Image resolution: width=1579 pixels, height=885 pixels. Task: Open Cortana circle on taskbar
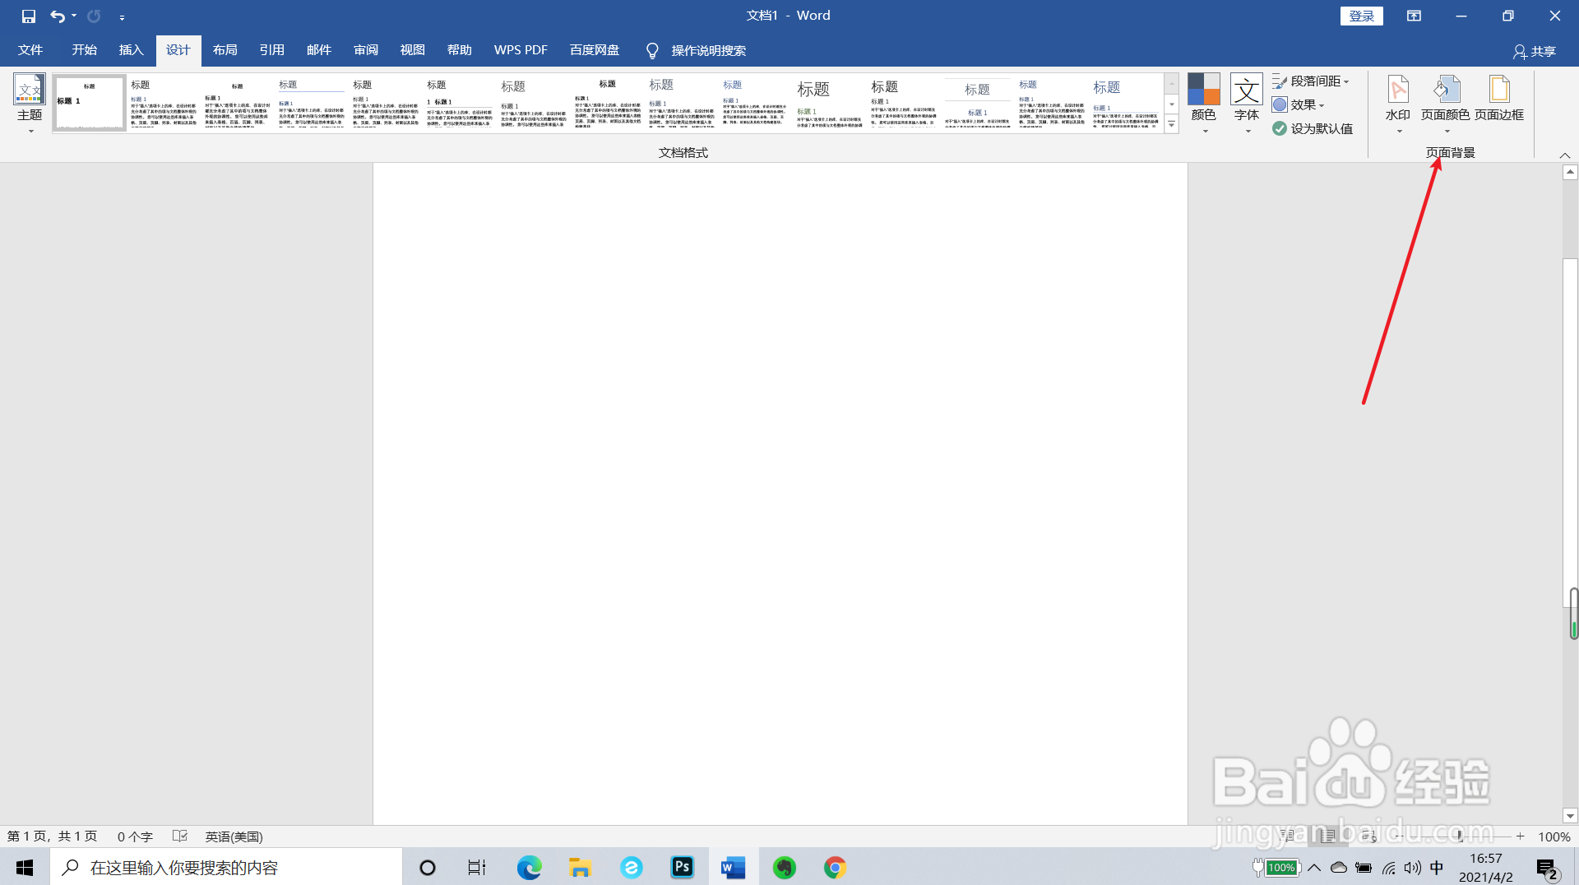pyautogui.click(x=428, y=867)
